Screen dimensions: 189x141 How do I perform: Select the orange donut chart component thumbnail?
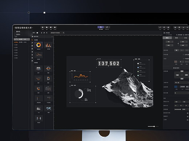(x=39, y=45)
